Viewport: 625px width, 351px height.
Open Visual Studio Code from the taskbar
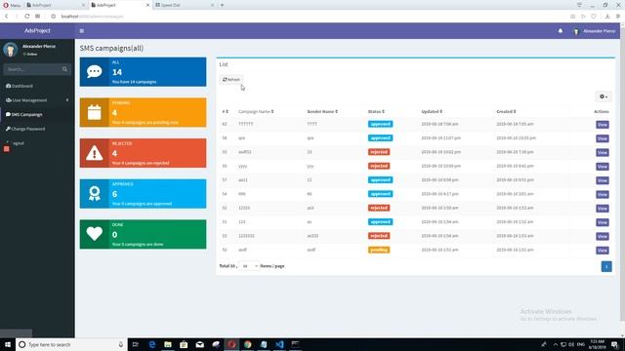279,344
